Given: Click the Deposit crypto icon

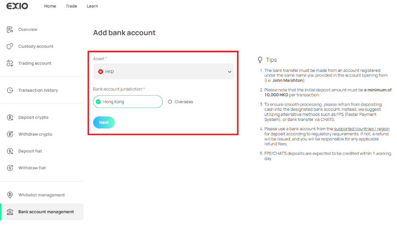Looking at the screenshot, I should 10,118.
